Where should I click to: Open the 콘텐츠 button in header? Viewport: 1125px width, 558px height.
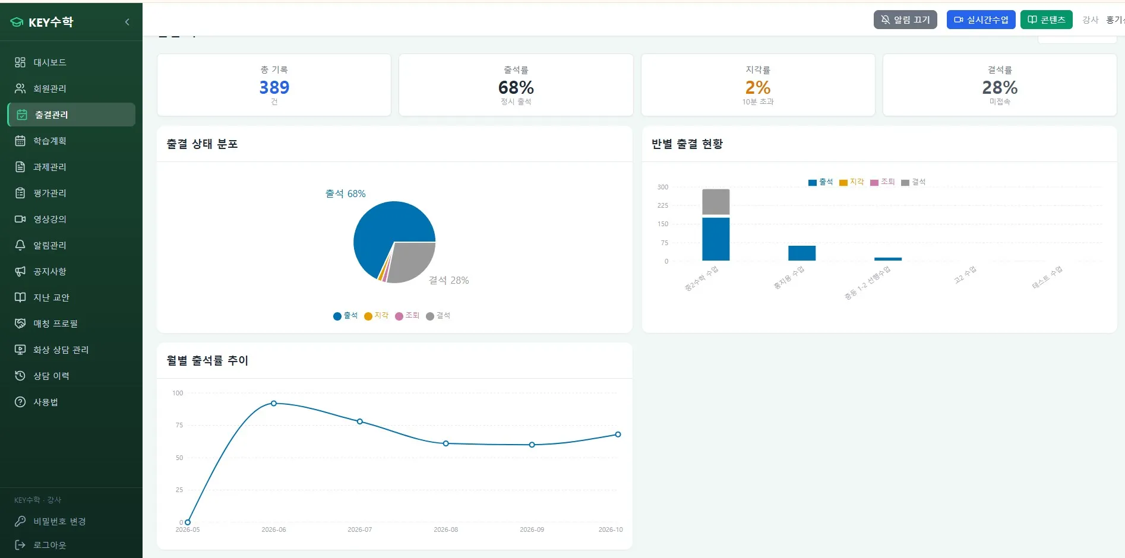(x=1046, y=20)
